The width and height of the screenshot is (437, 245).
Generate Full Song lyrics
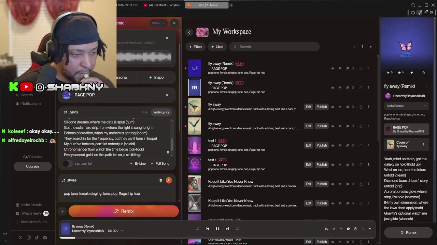click(160, 164)
